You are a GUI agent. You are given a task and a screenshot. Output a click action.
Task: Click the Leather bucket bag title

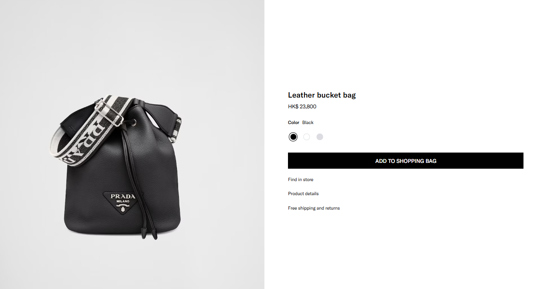pyautogui.click(x=321, y=95)
